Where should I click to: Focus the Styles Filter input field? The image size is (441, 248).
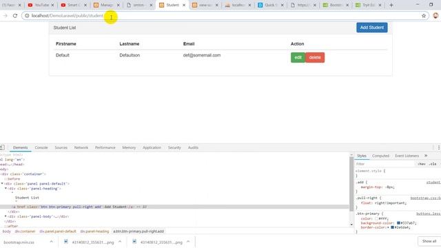tap(385, 164)
